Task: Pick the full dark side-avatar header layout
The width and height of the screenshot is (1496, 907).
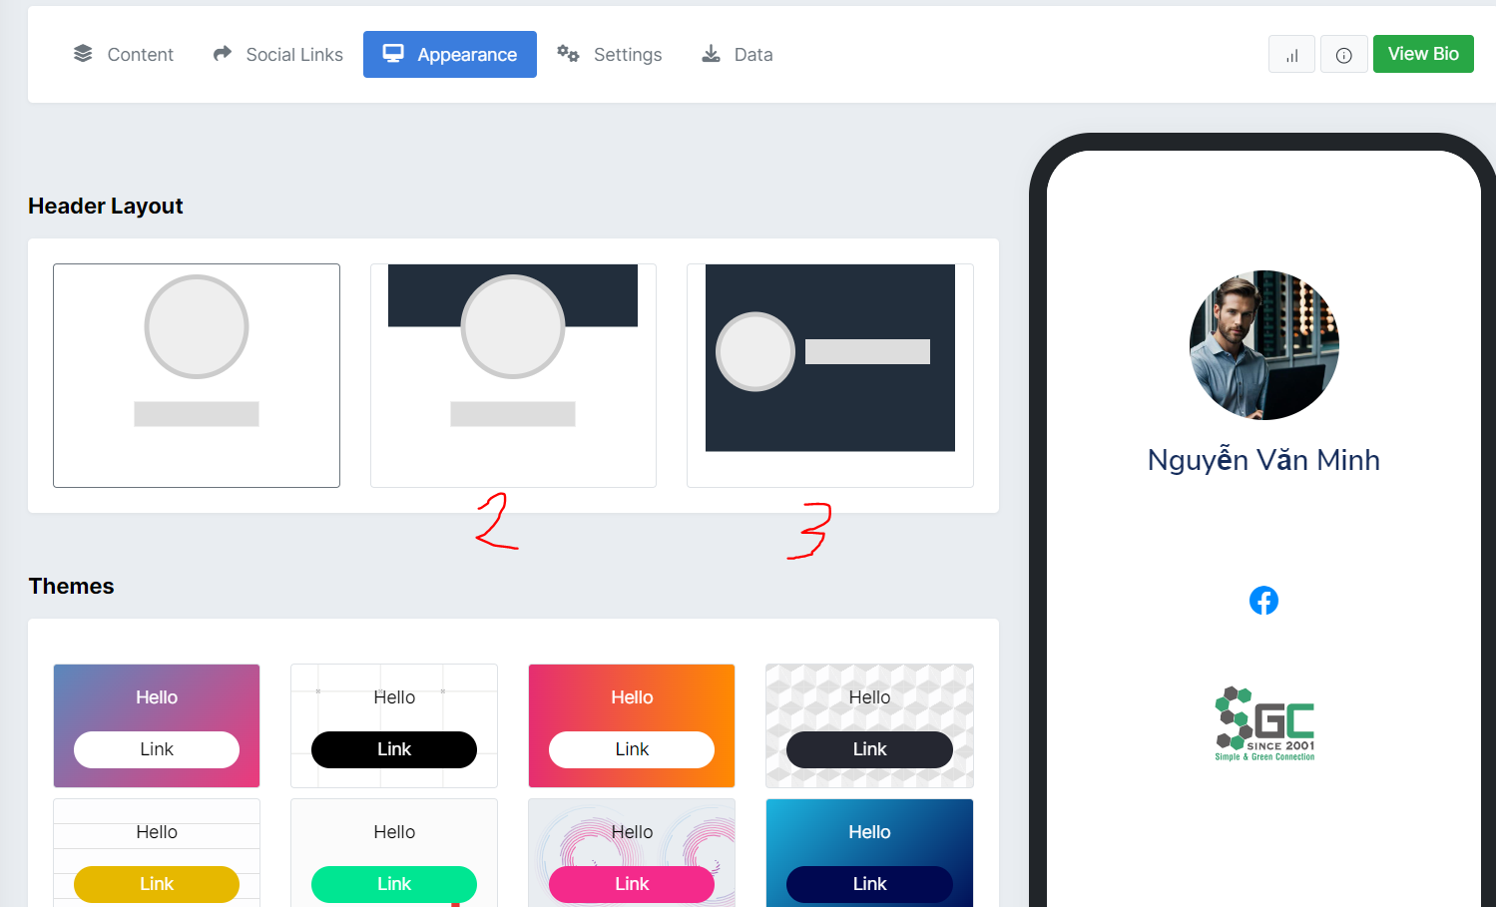Action: tap(829, 375)
